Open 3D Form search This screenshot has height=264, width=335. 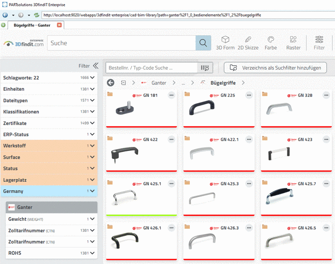[x=225, y=43]
